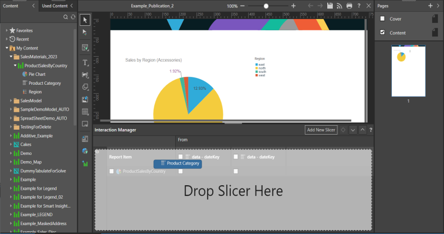Viewport: 444px width, 234px height.
Task: Enable the Cover page checkbox
Action: click(383, 19)
